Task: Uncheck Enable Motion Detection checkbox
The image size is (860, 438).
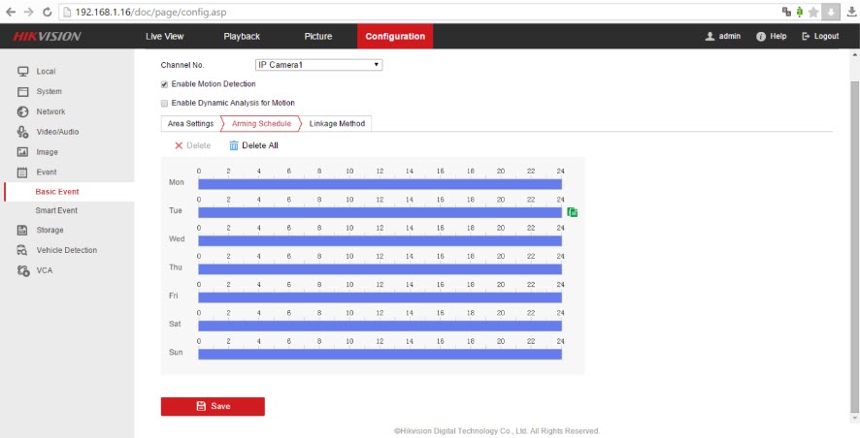Action: [x=164, y=84]
